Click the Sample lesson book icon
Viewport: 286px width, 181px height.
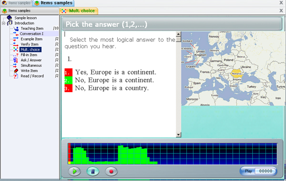coord(10,18)
